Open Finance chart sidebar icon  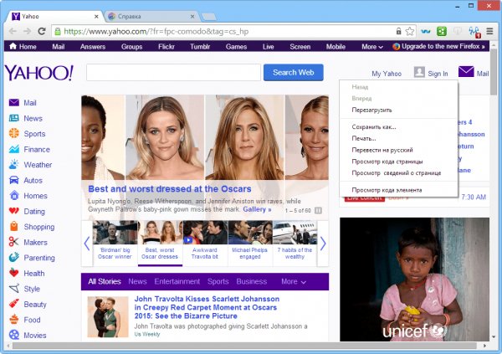point(13,149)
